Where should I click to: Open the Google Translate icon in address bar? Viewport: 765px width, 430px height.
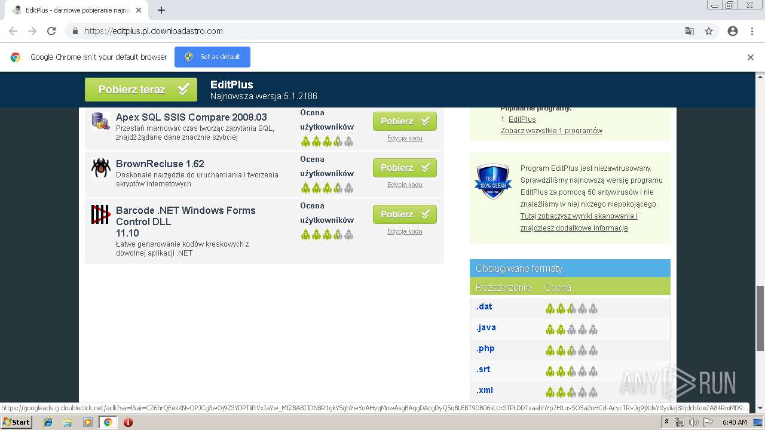689,31
